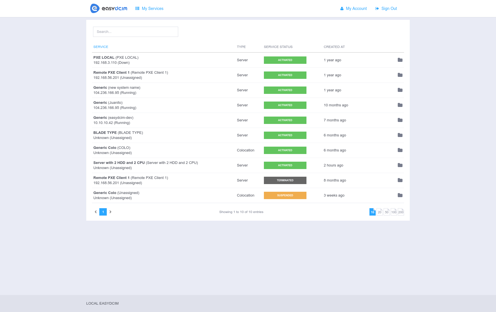Click the user icon next to My Account
Screen dimensions: 496x312
pos(341,9)
